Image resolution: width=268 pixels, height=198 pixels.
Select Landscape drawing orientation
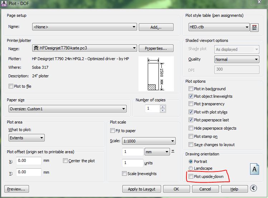click(191, 168)
